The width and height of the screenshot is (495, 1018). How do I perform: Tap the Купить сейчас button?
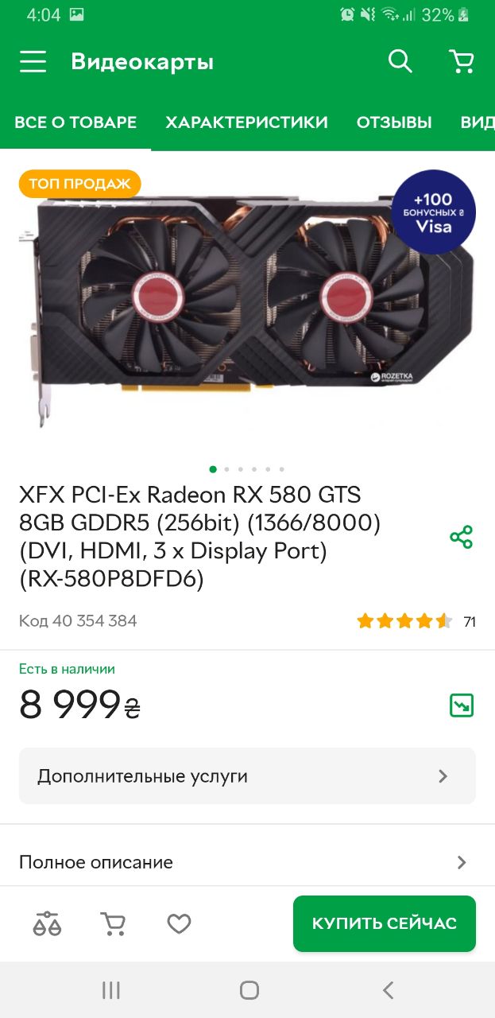tap(385, 923)
